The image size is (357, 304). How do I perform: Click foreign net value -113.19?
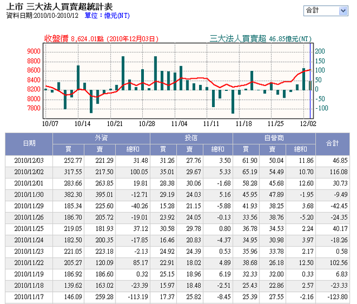pyautogui.click(x=138, y=297)
